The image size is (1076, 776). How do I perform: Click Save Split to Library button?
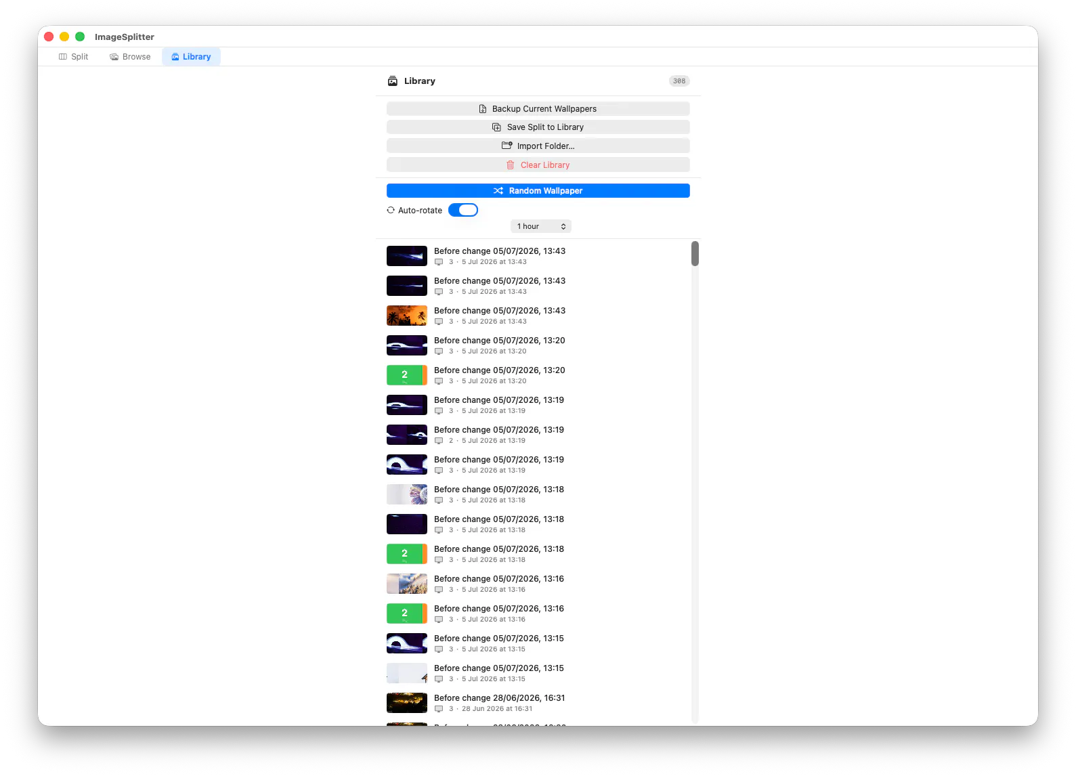click(x=538, y=127)
